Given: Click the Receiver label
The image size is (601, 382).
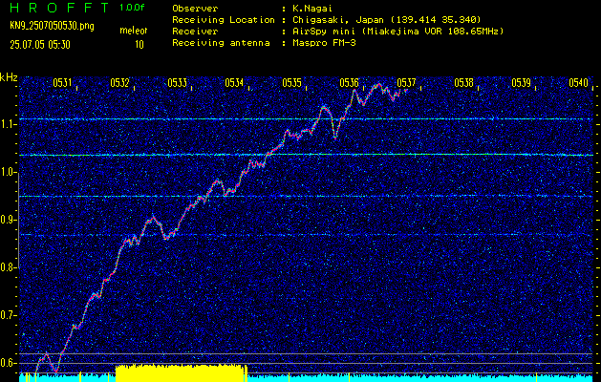Looking at the screenshot, I should pos(195,32).
